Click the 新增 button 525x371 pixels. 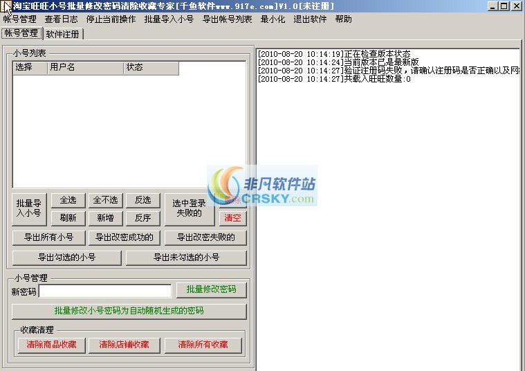click(105, 218)
